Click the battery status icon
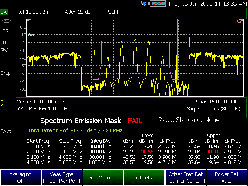This screenshot has height=186, width=248. [x=157, y=3]
